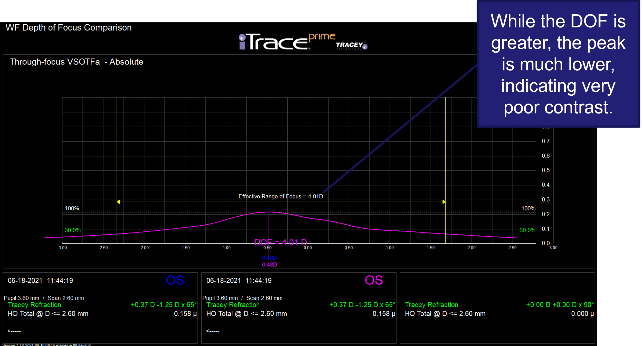This screenshot has height=346, width=642.
Task: Click the blue OS eye indicator
Action: tap(175, 280)
